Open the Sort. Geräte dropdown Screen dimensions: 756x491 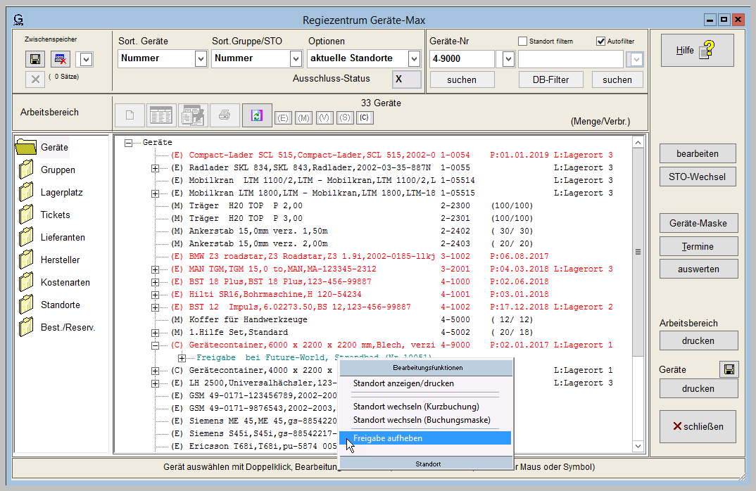click(x=200, y=58)
